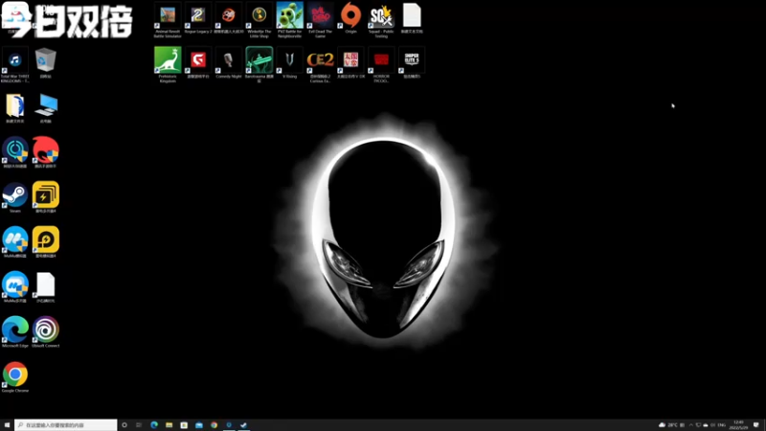The image size is (766, 431).
Task: Open the taskbar clock and date
Action: click(x=738, y=425)
